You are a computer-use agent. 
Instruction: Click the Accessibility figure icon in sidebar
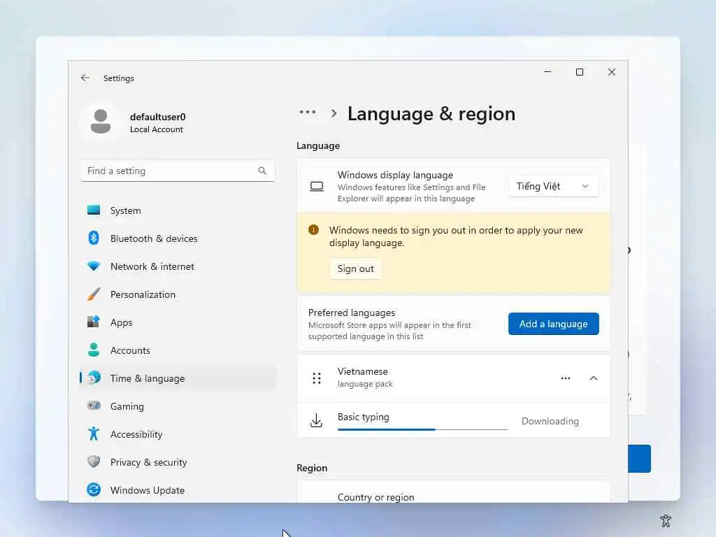(x=94, y=434)
